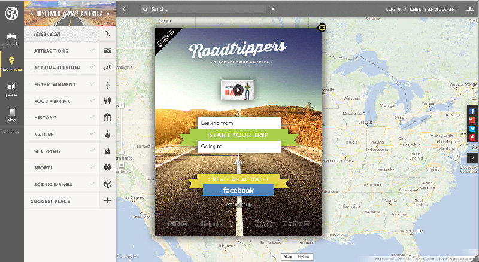Toggle the Food + Drink checkmark
This screenshot has height=262, width=479.
92,101
